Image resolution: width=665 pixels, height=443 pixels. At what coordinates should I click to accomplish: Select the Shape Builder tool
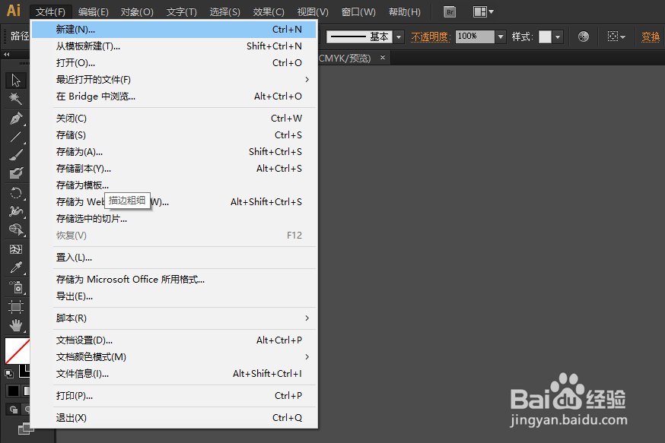point(16,229)
